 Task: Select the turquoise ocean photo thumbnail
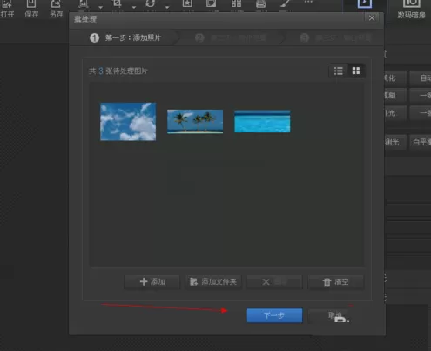[x=262, y=121]
